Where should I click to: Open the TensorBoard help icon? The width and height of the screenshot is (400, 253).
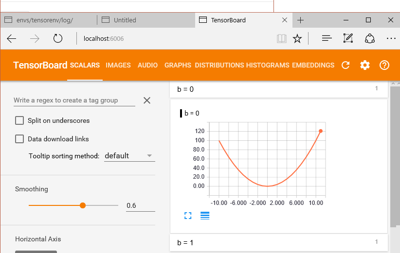384,65
